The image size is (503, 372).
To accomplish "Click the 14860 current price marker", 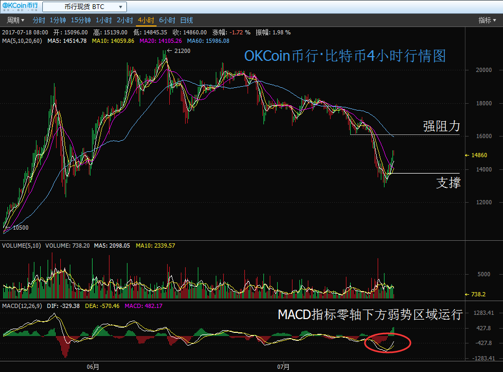I will click(479, 155).
